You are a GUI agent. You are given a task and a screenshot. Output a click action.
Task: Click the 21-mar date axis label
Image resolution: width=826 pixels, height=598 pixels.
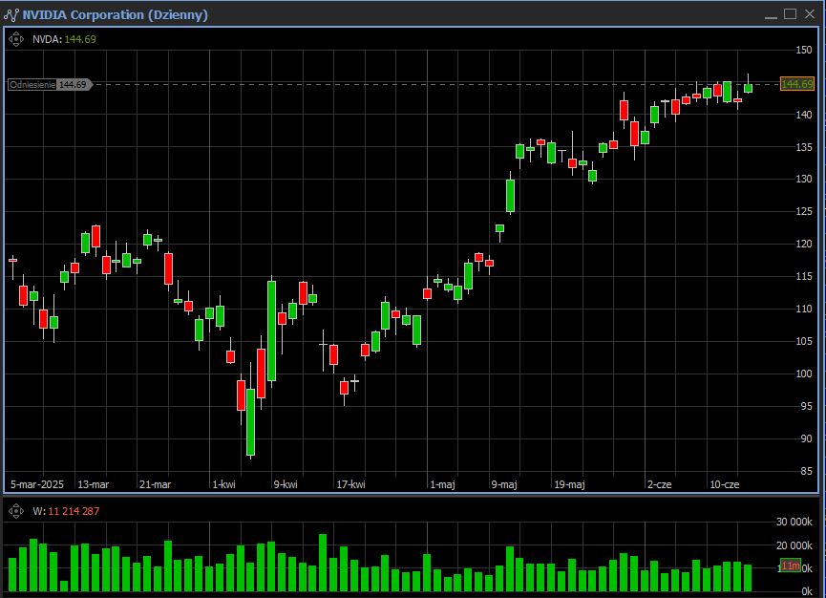click(x=155, y=484)
